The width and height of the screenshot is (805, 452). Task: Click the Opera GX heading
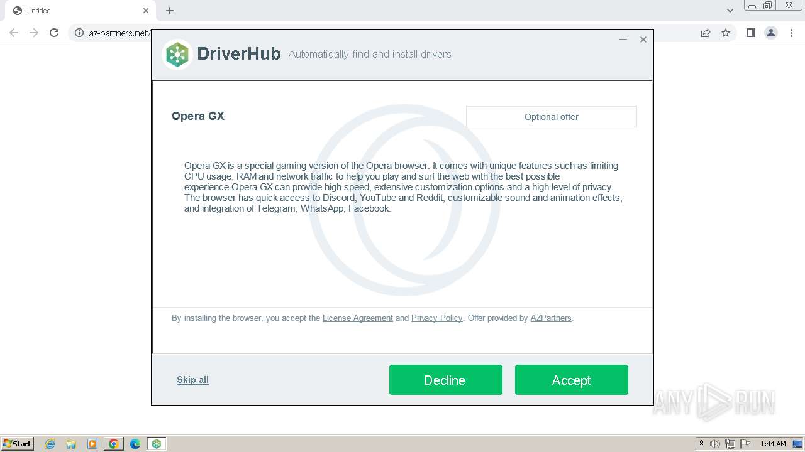pos(198,116)
